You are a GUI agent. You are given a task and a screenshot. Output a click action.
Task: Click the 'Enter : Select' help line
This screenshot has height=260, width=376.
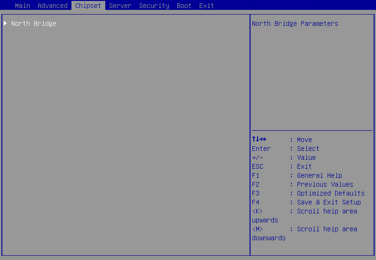pyautogui.click(x=285, y=149)
